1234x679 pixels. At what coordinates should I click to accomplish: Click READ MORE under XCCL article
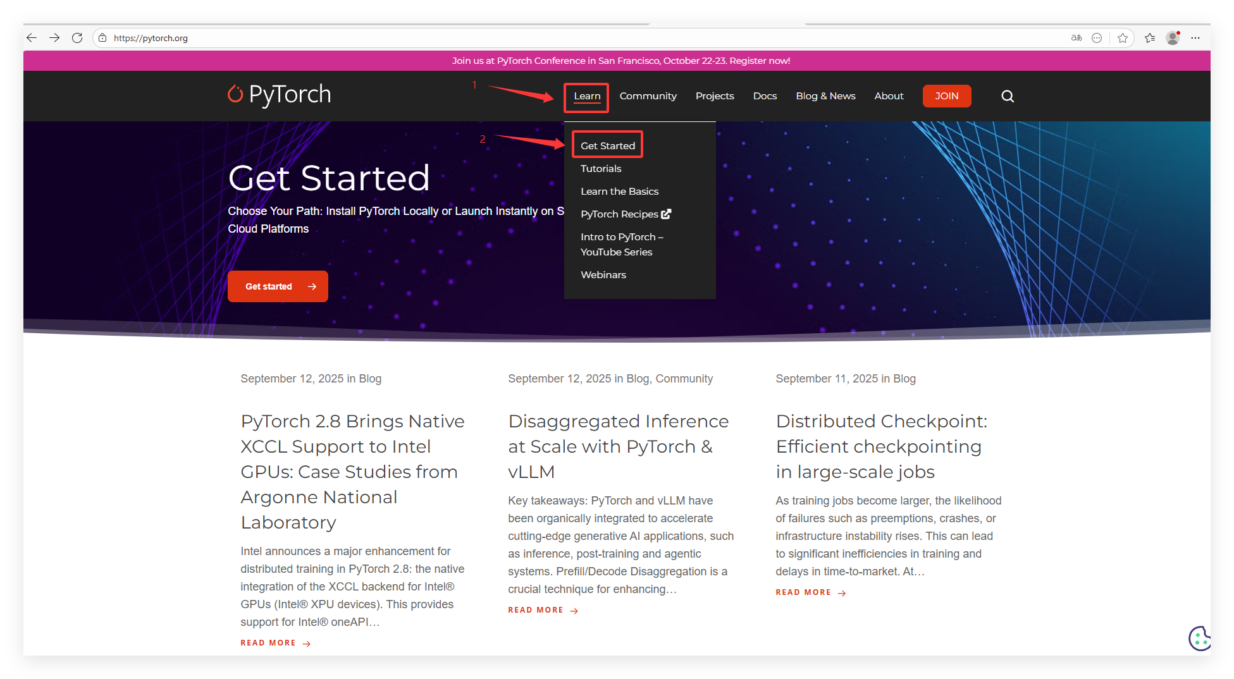tap(276, 643)
